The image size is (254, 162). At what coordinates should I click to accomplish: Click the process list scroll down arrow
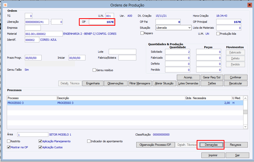(245, 127)
